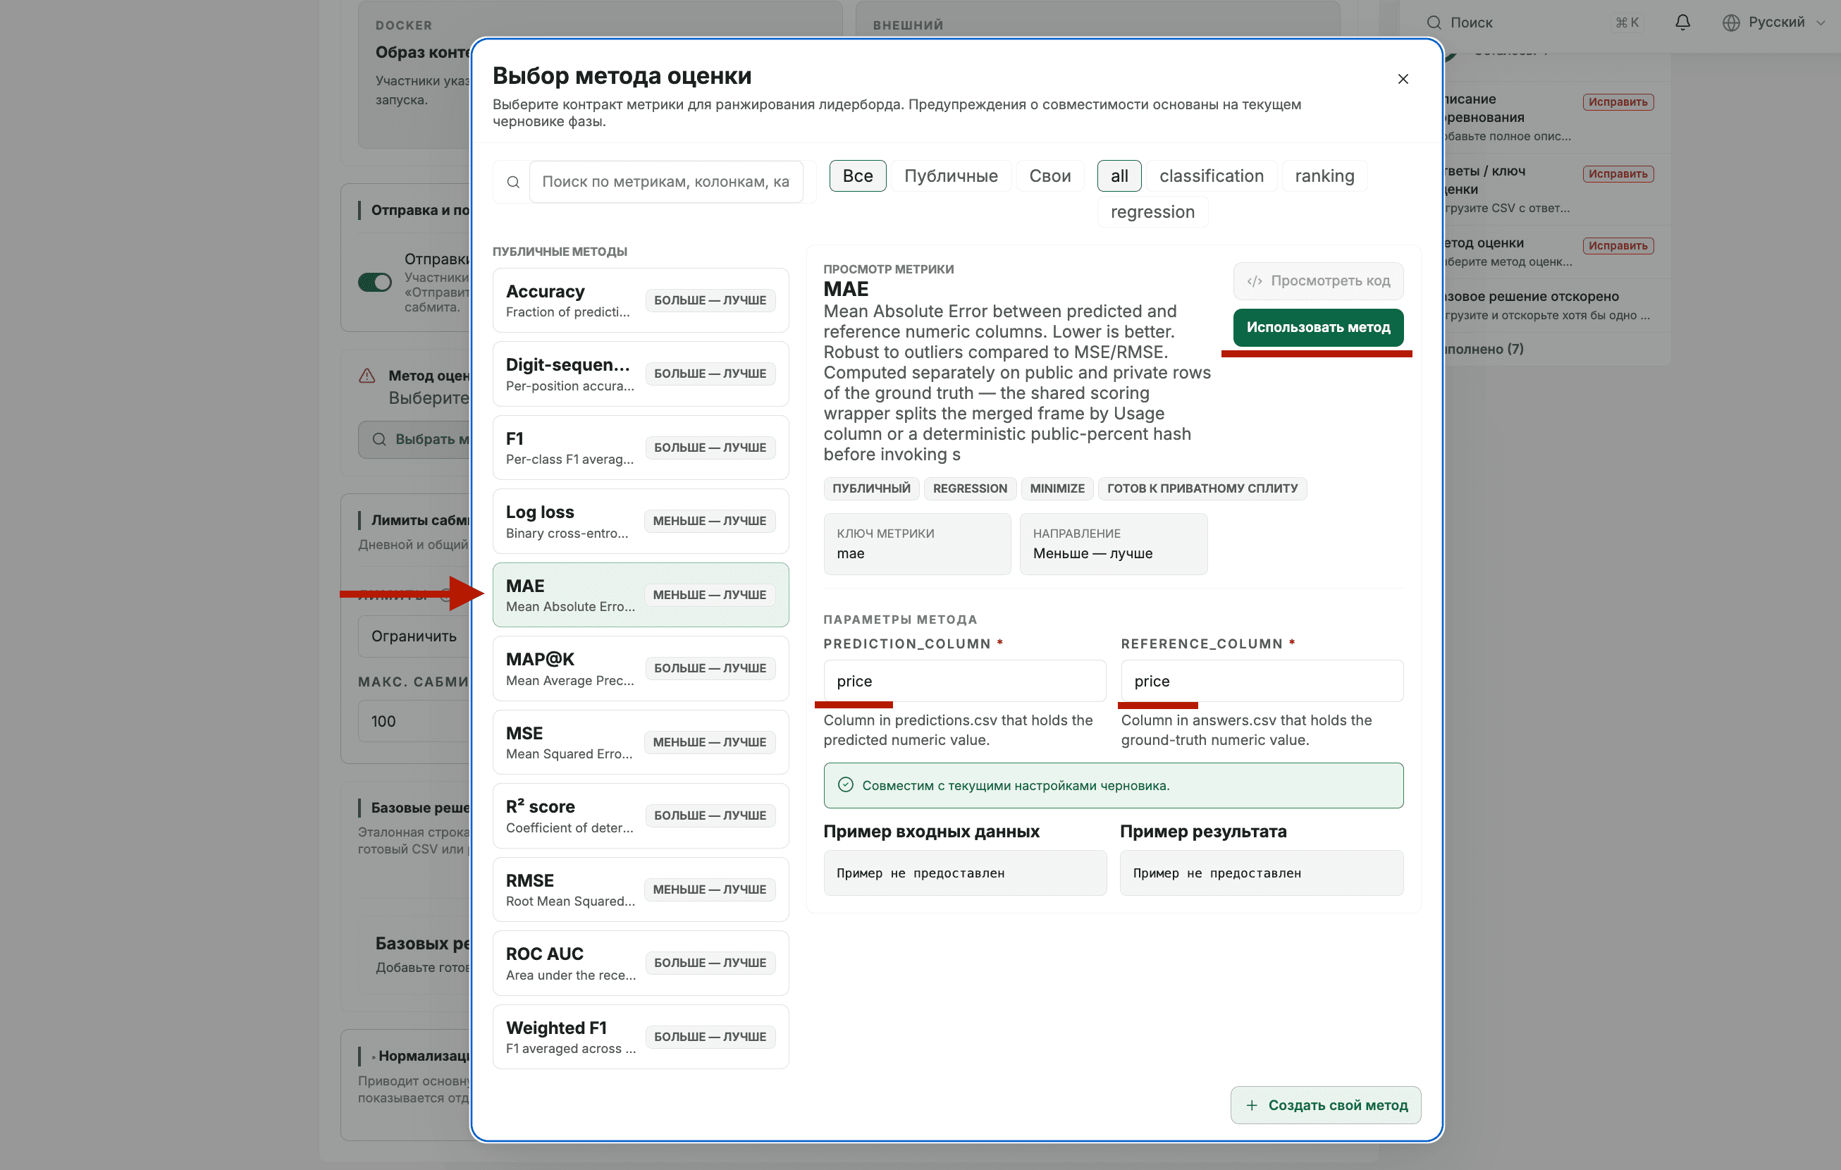Click the notification bell icon
The width and height of the screenshot is (1841, 1170).
[1682, 22]
